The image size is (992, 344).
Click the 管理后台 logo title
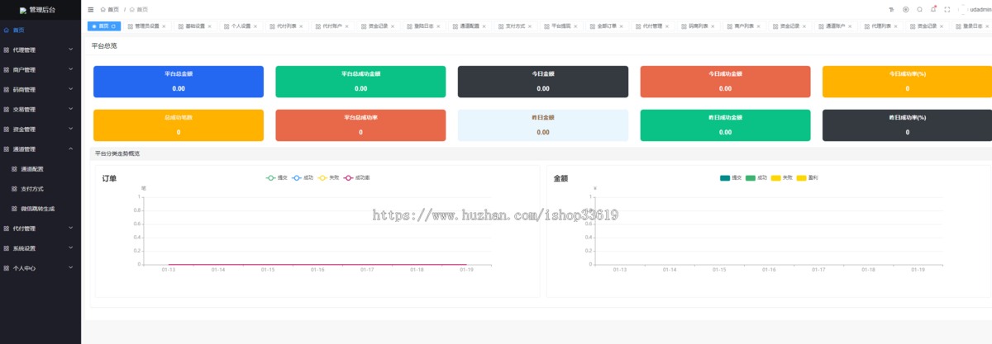(x=43, y=10)
